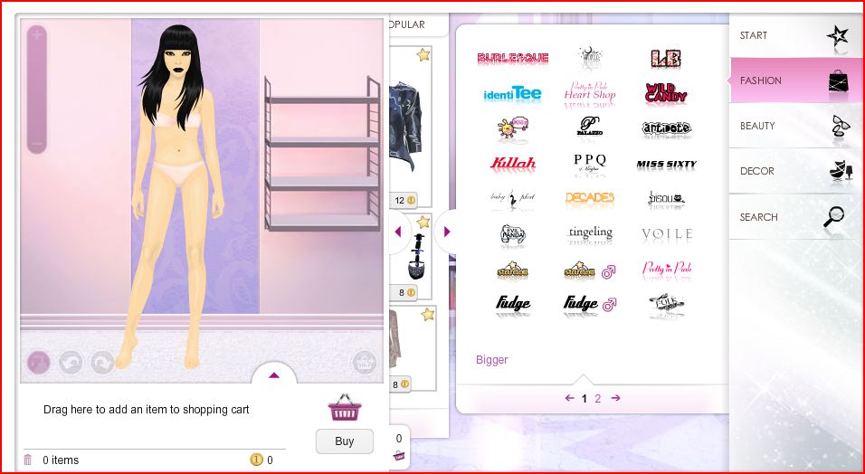The width and height of the screenshot is (865, 474).
Task: Open the START menu item
Action: (x=797, y=35)
